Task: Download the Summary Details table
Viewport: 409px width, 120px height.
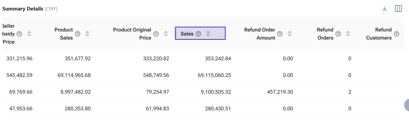Action: click(x=385, y=9)
